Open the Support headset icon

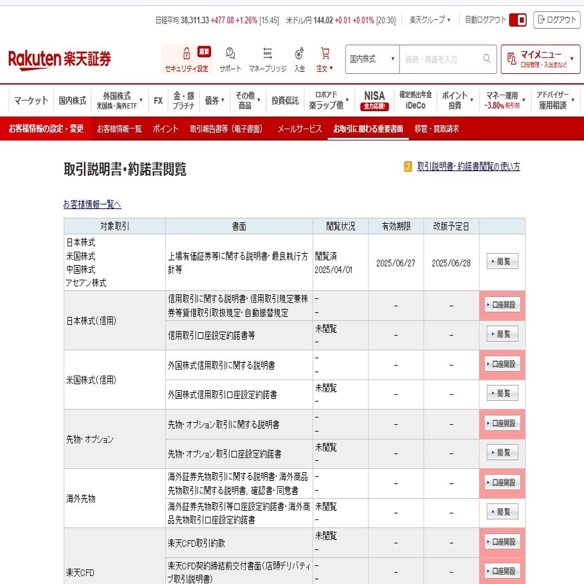[230, 53]
